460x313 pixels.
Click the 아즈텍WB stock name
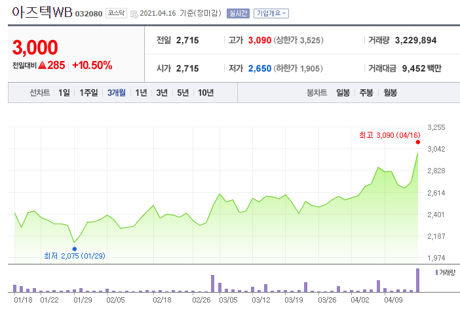click(x=42, y=12)
